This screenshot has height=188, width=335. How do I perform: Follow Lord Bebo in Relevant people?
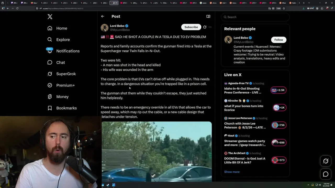tap(278, 40)
